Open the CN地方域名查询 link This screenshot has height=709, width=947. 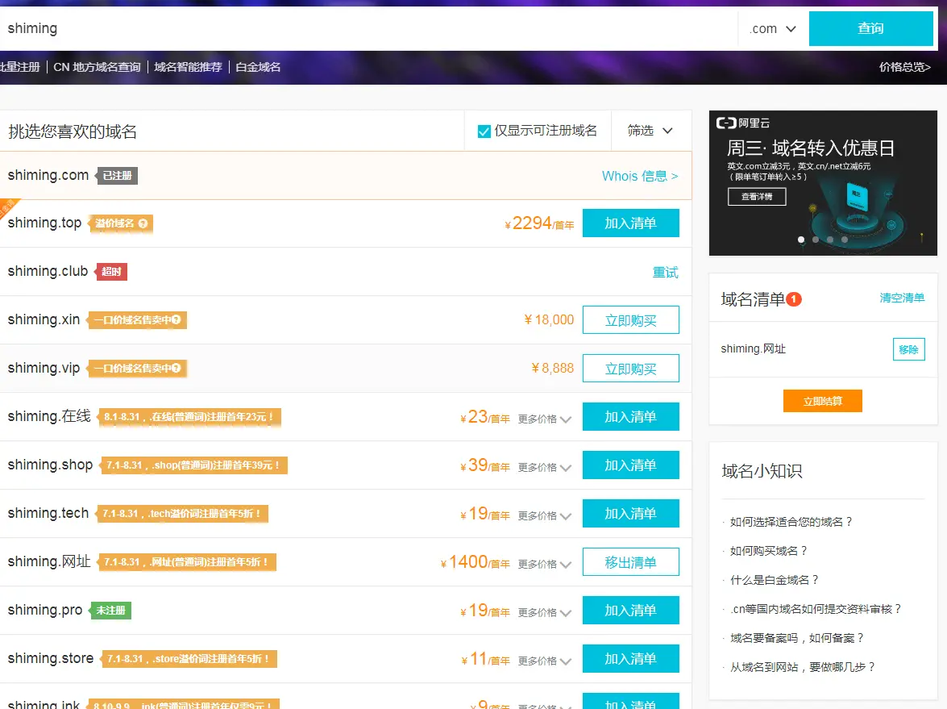coord(97,67)
